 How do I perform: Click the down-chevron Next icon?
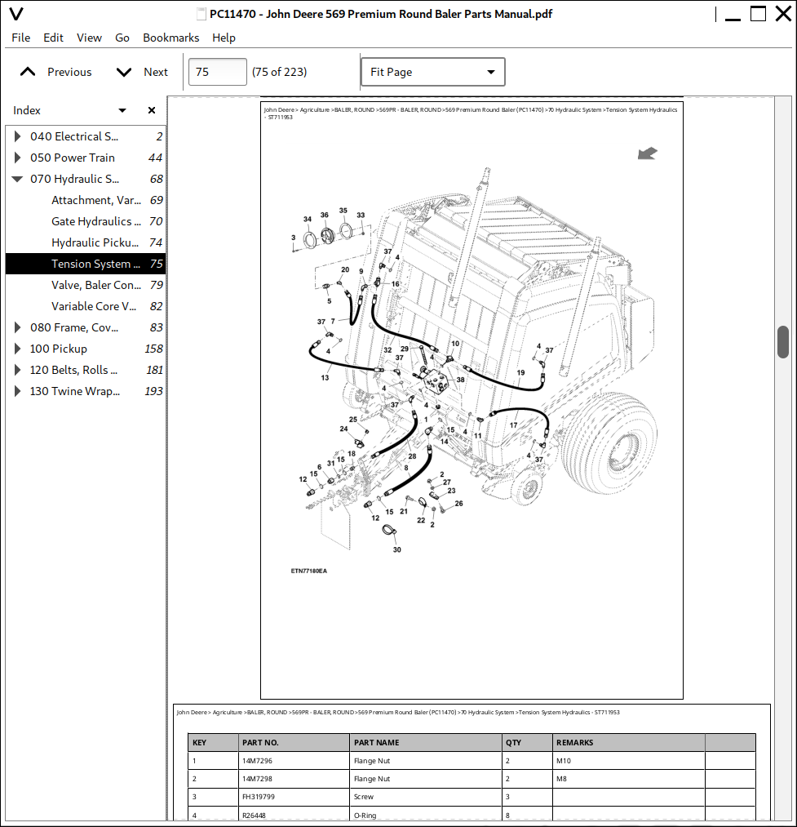coord(124,73)
